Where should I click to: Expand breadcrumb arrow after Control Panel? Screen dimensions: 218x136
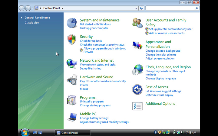62,8
